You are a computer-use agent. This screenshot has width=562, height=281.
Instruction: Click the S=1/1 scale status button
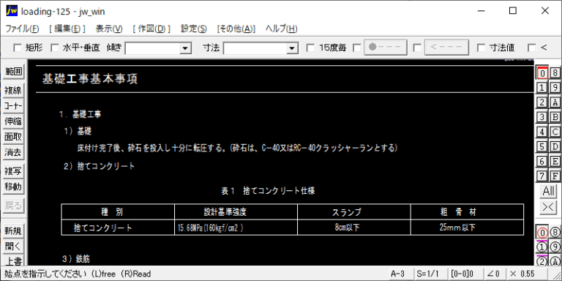[x=430, y=274]
